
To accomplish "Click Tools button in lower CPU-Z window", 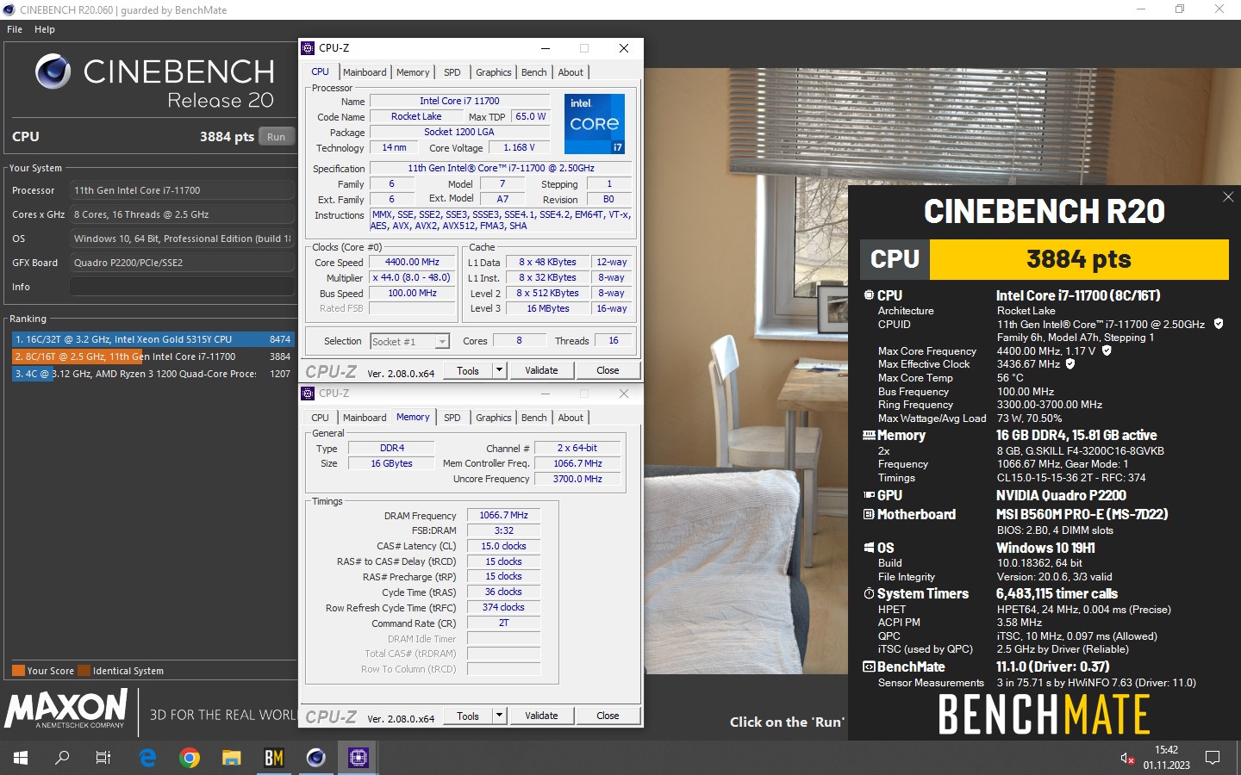I will [468, 716].
